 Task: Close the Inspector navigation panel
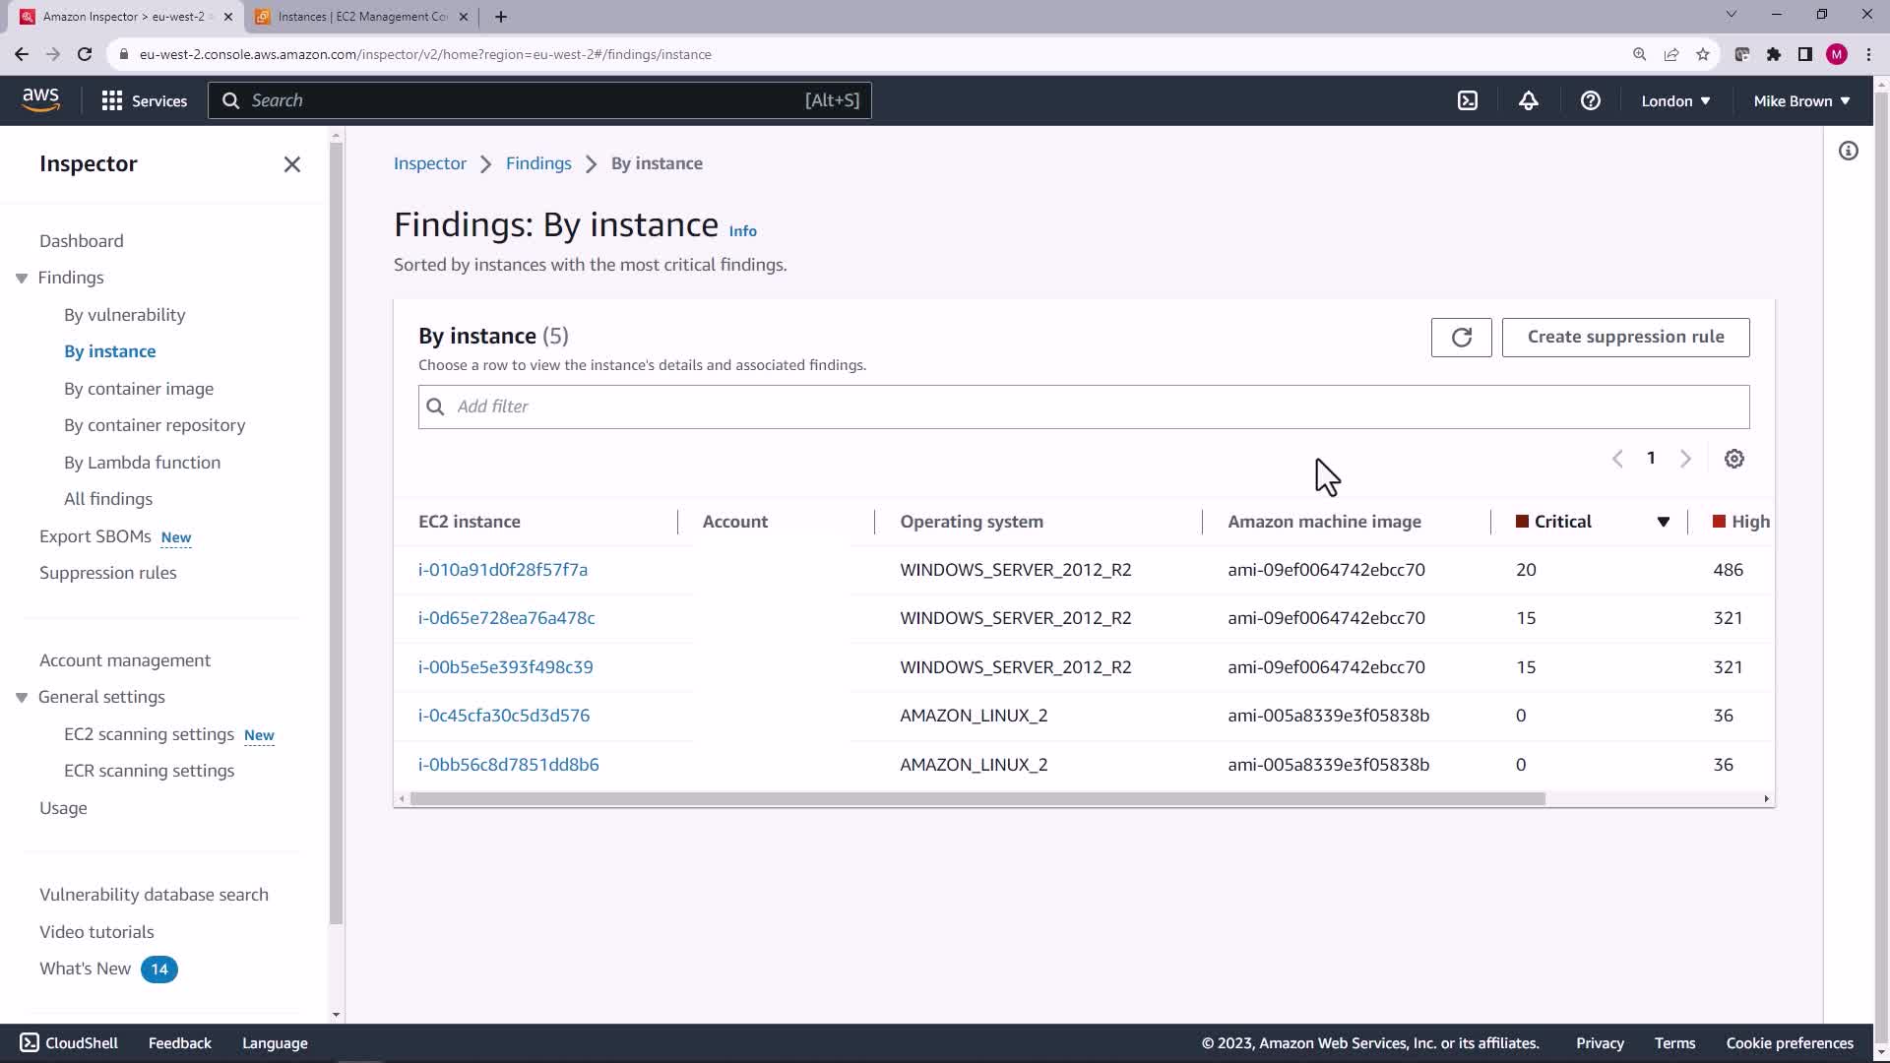pos(291,164)
